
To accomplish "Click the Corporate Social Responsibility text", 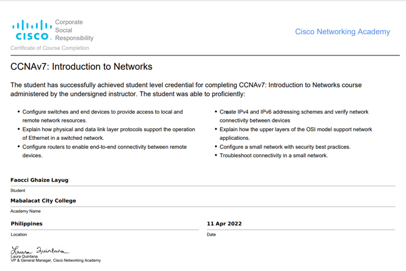I will tap(74, 30).
